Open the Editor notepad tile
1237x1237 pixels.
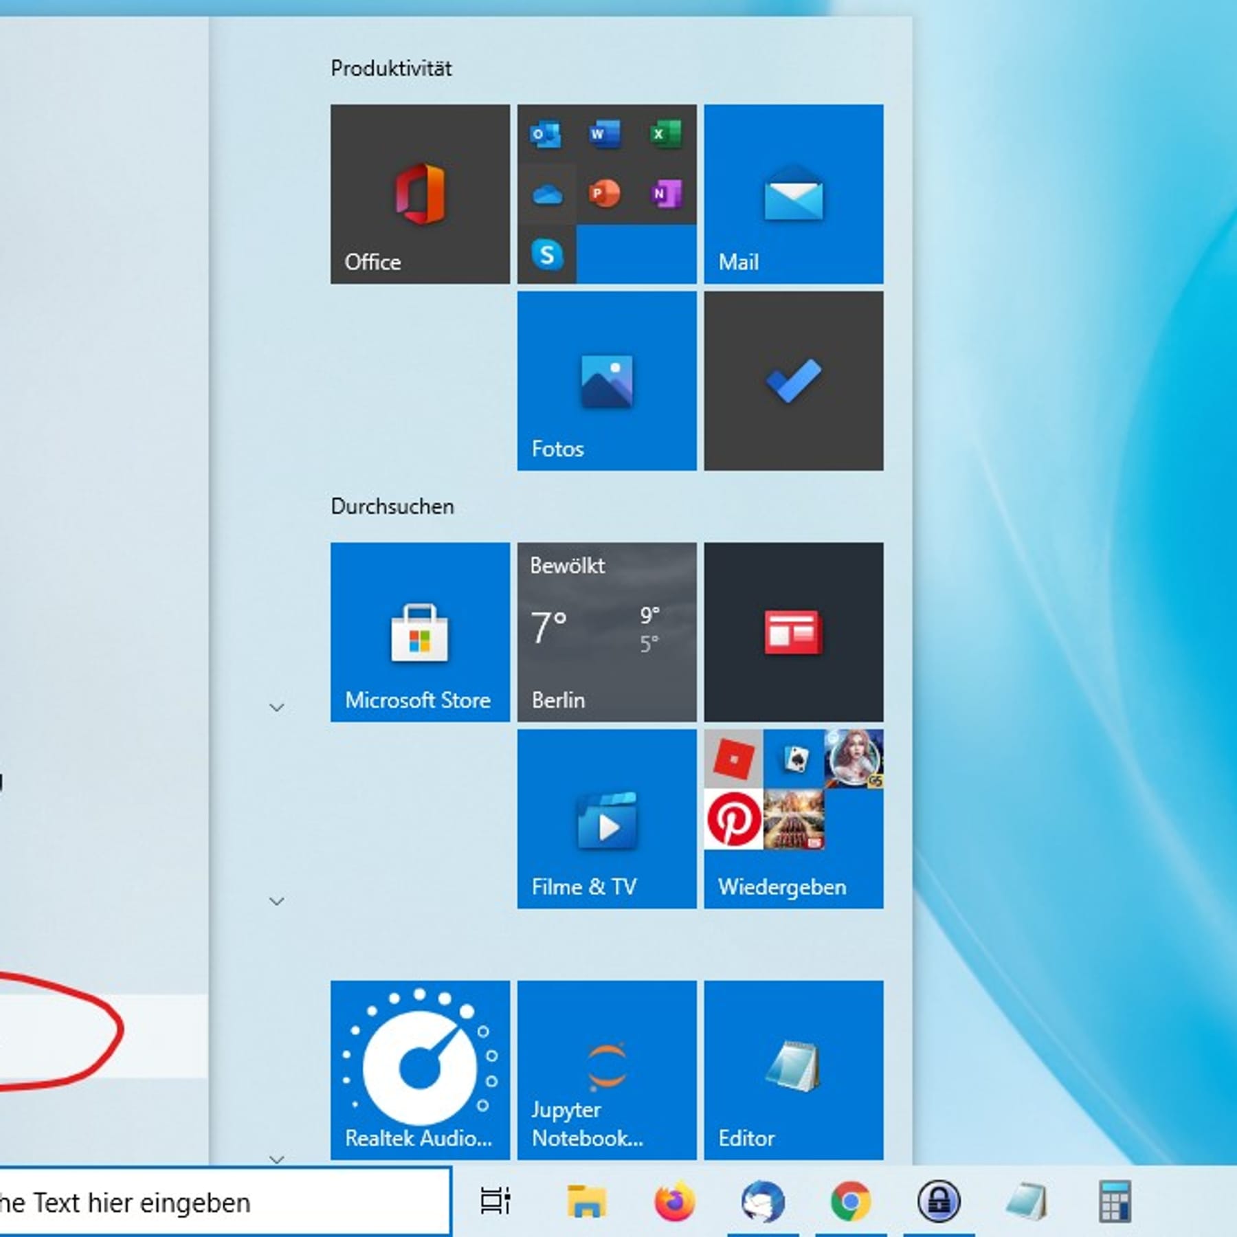coord(794,1070)
